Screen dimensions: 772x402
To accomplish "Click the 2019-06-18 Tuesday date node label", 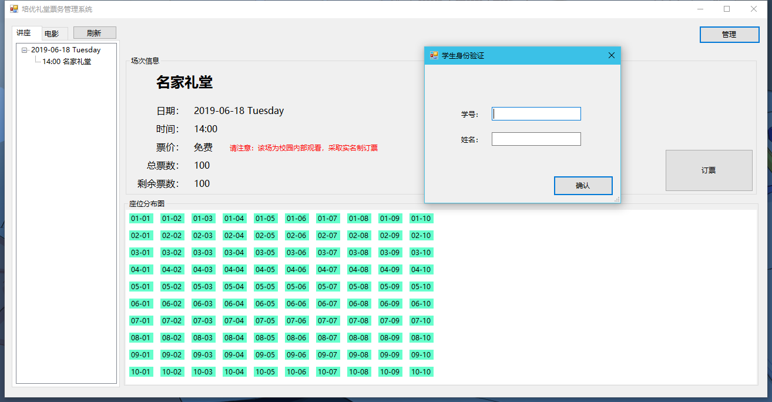I will tap(66, 50).
